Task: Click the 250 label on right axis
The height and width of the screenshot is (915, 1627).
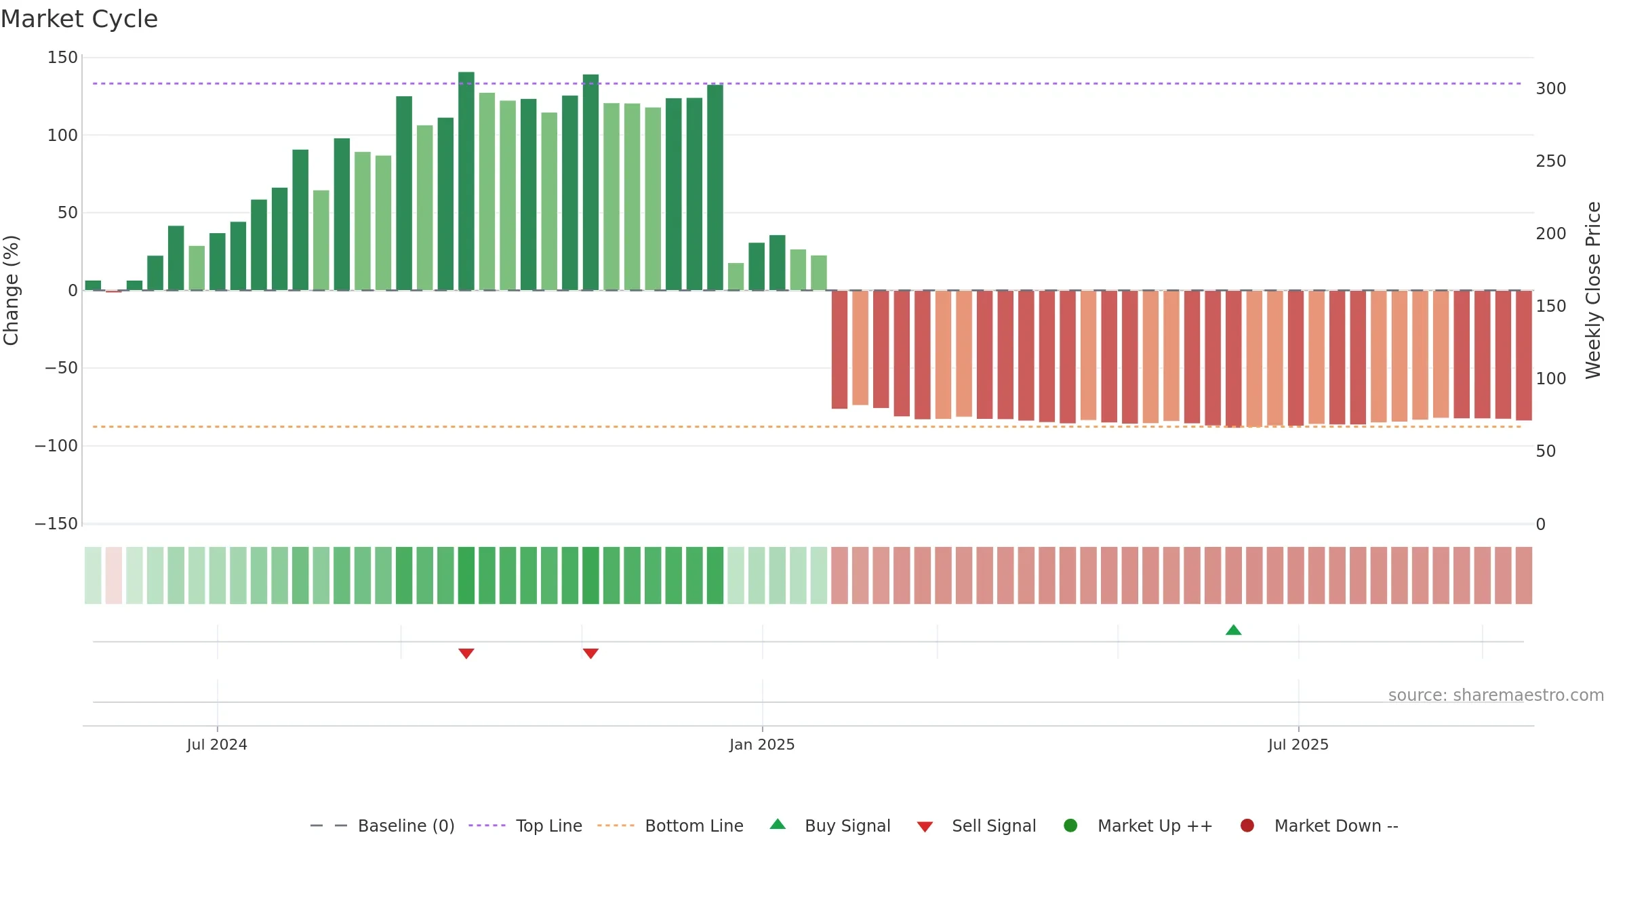Action: [x=1551, y=161]
